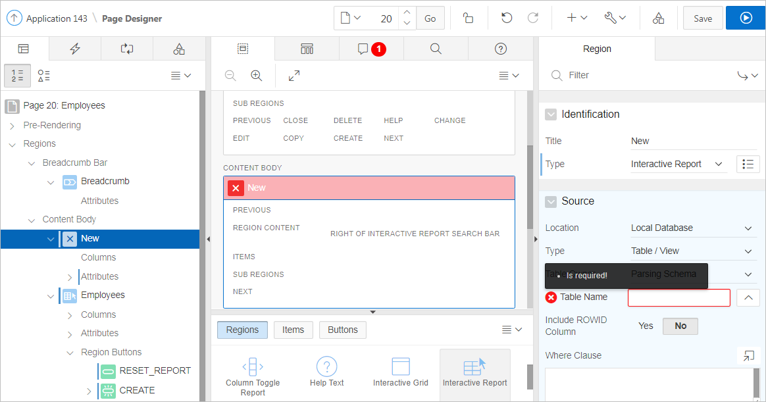Viewport: 766px width, 402px height.
Task: Open the Location Local Database dropdown
Action: tap(691, 228)
